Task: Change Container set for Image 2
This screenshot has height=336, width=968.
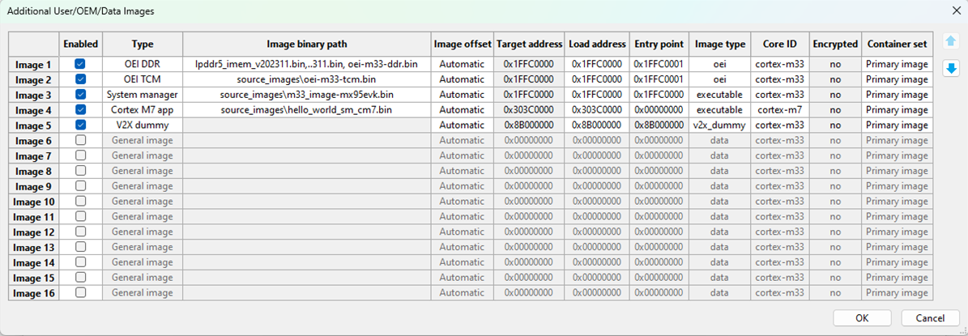Action: tap(897, 79)
